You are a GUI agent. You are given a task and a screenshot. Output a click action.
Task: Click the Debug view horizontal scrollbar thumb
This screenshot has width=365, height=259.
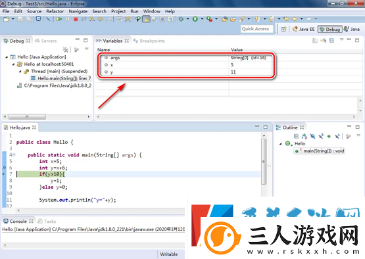[27, 116]
